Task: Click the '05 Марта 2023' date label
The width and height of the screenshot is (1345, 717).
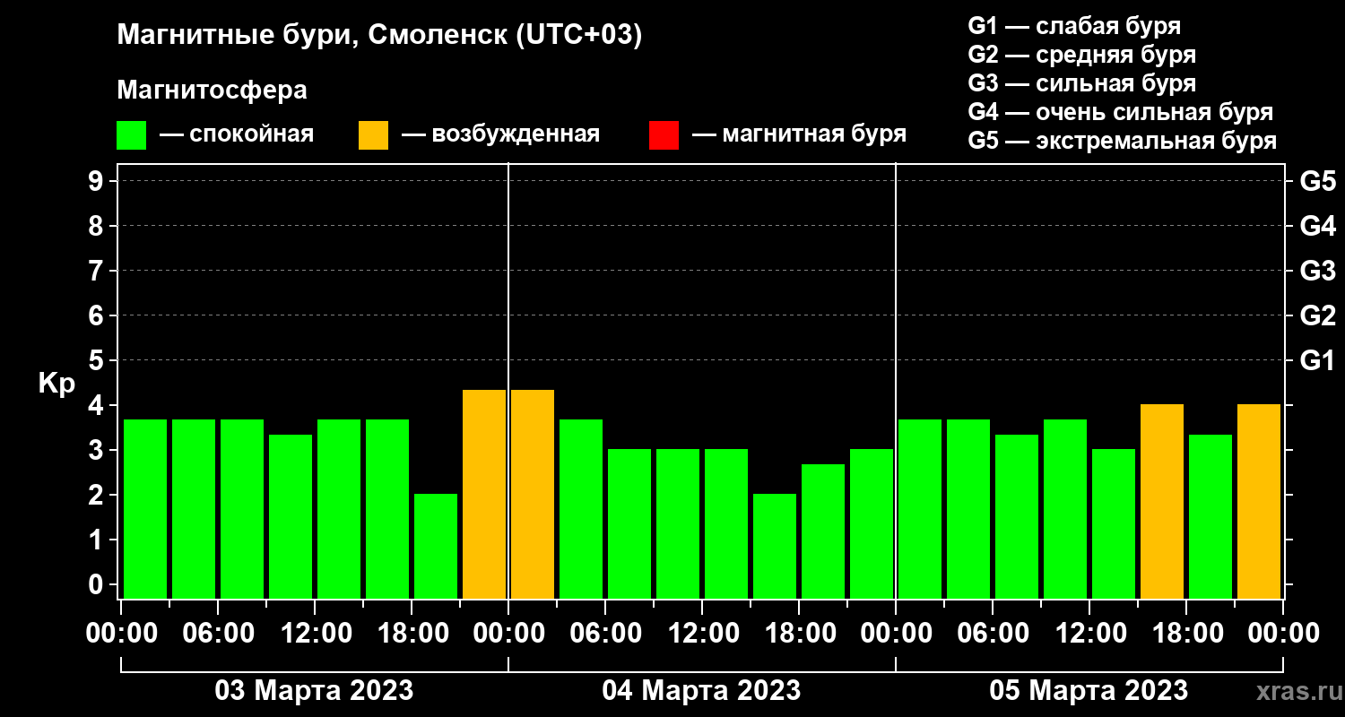Action: click(1089, 691)
